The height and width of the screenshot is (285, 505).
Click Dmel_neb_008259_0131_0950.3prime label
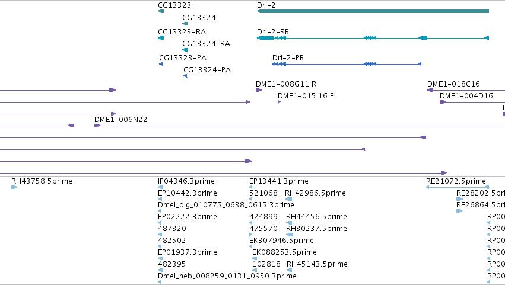tap(227, 276)
